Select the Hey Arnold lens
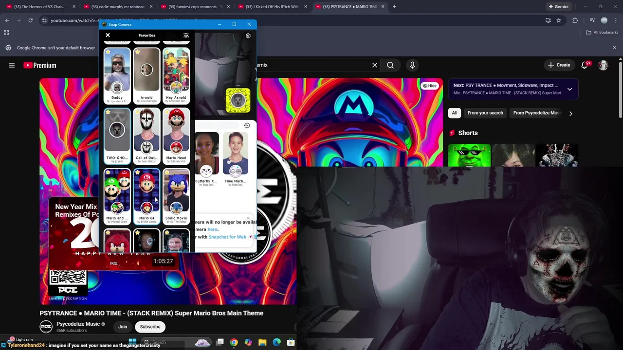Image resolution: width=623 pixels, height=350 pixels. point(176,76)
